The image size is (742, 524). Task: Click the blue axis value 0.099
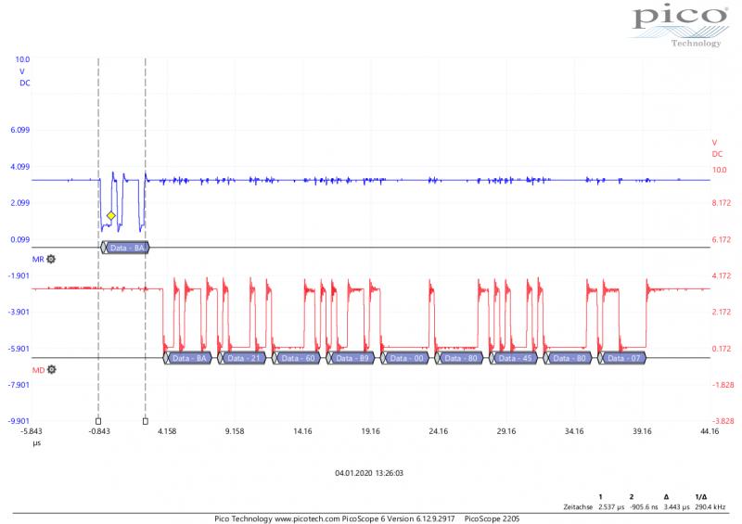[x=19, y=239]
